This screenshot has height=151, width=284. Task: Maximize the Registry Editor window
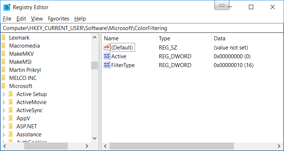251,7
